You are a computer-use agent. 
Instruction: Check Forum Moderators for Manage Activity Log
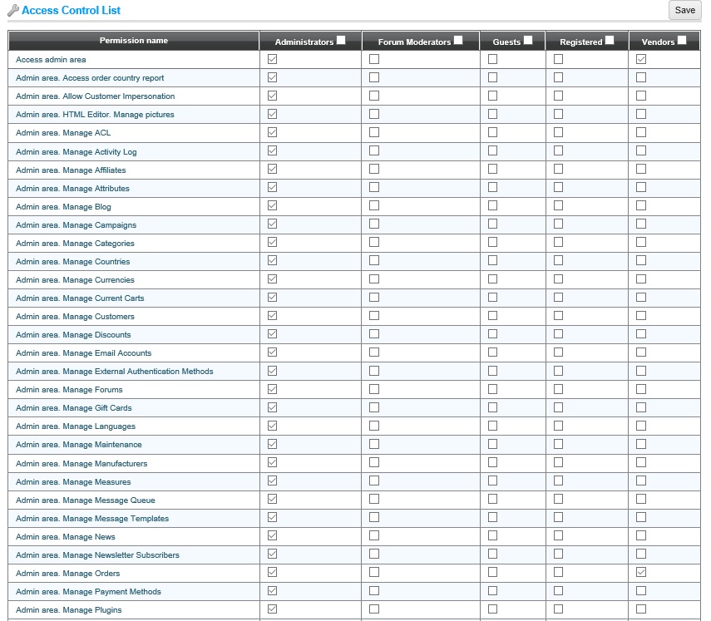pos(374,150)
